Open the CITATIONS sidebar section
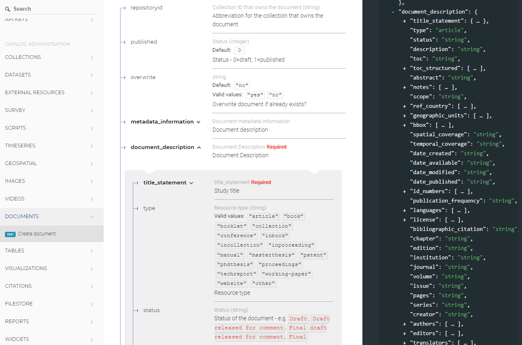Image resolution: width=522 pixels, height=345 pixels. 52,286
